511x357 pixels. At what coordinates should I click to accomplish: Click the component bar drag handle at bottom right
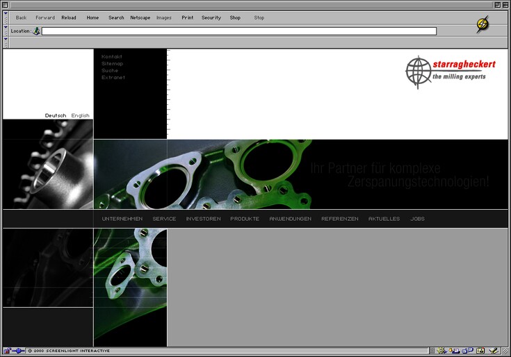click(x=432, y=351)
